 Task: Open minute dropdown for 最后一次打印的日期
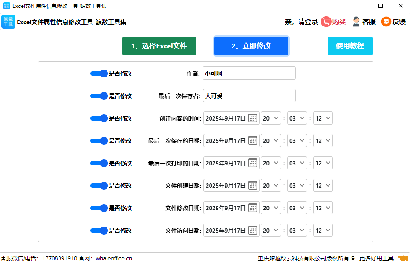point(297,163)
